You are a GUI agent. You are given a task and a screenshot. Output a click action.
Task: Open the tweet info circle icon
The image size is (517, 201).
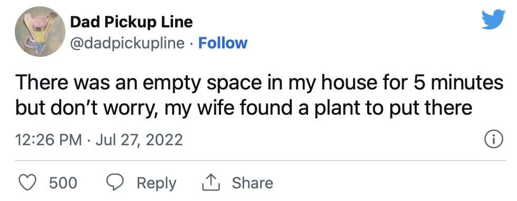tap(494, 139)
